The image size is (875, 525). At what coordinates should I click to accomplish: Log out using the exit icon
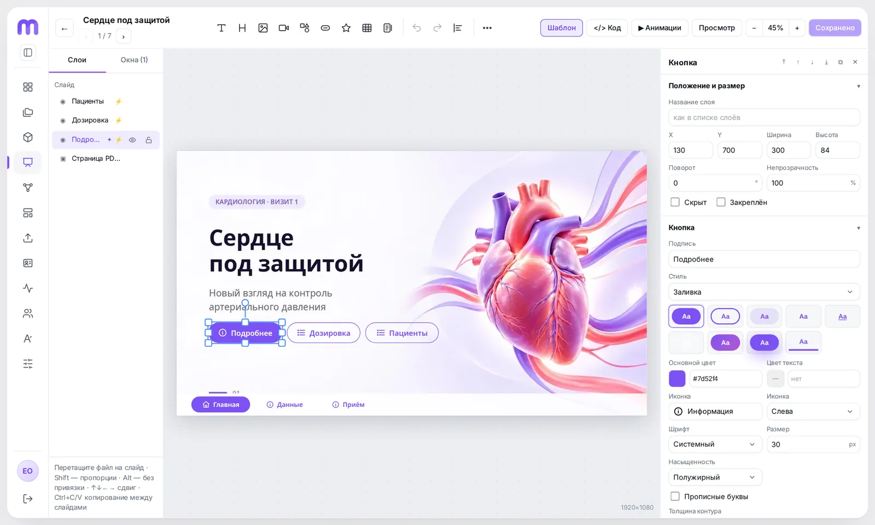point(28,499)
